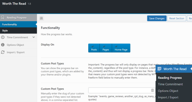Click the text How the progress bar works.
Image resolution: width=192 pixels, height=102 pixels.
(56, 34)
